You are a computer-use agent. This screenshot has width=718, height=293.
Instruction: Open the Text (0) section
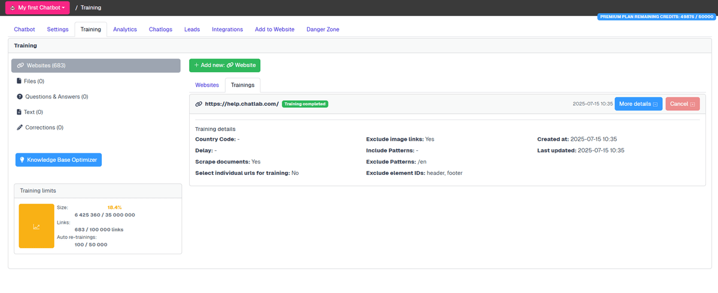pyautogui.click(x=33, y=112)
